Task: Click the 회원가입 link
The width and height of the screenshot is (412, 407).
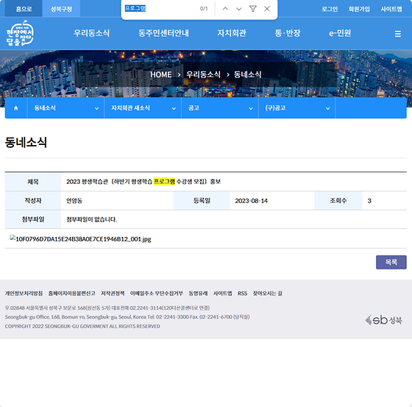Action: click(359, 9)
